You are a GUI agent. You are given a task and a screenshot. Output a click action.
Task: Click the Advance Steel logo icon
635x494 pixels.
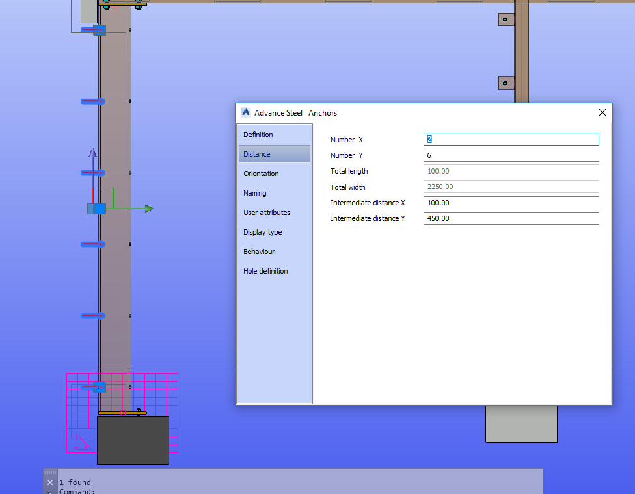pos(245,112)
